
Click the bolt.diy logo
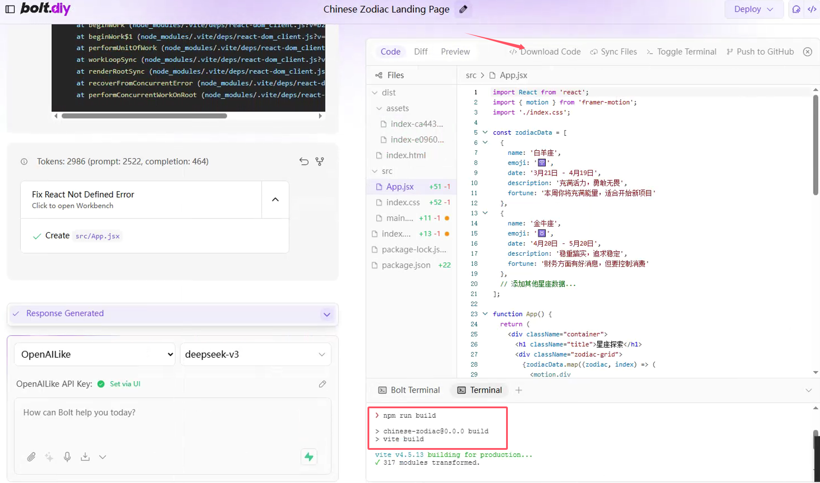[x=45, y=8]
